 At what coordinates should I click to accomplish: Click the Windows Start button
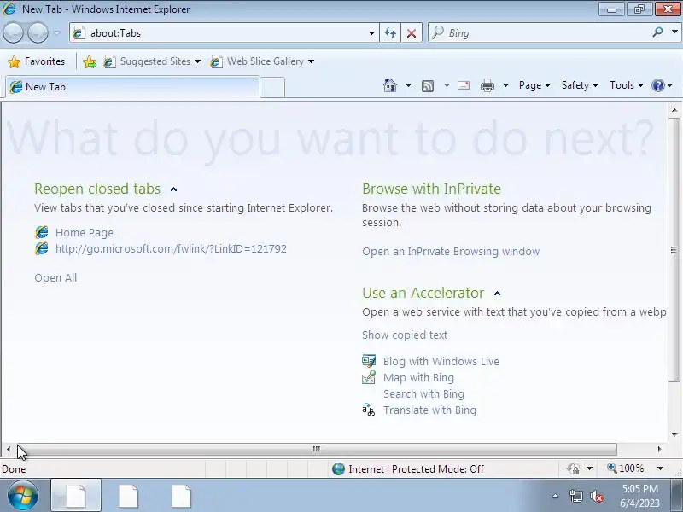tap(22, 496)
